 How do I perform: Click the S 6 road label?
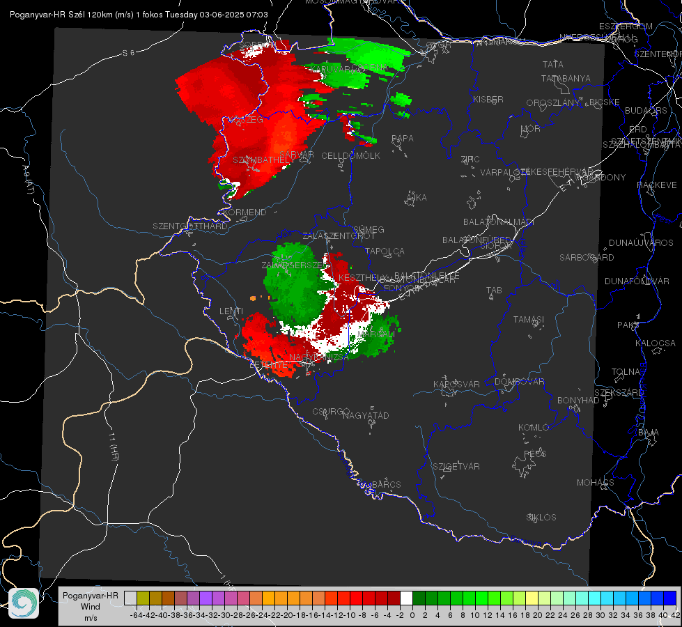click(x=128, y=53)
